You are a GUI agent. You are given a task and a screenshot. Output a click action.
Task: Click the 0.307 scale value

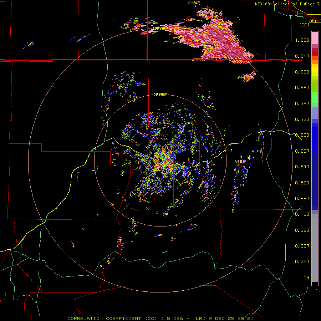point(302,246)
